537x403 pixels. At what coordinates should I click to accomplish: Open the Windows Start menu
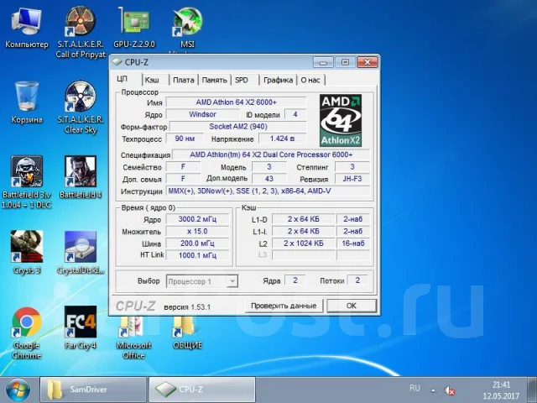point(18,390)
